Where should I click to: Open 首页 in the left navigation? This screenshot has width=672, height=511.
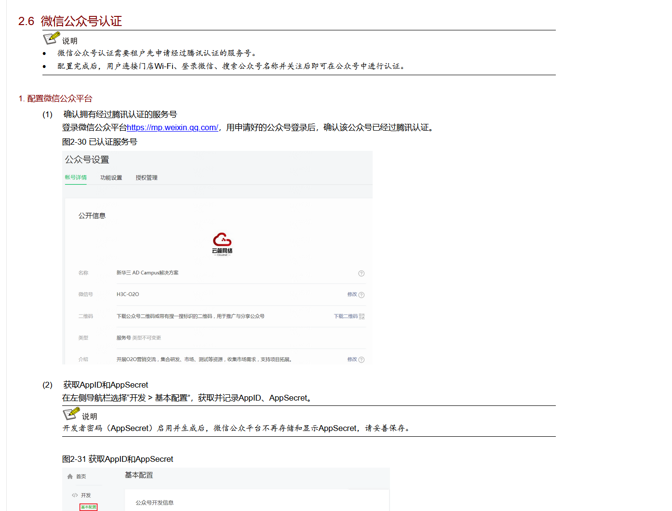81,476
